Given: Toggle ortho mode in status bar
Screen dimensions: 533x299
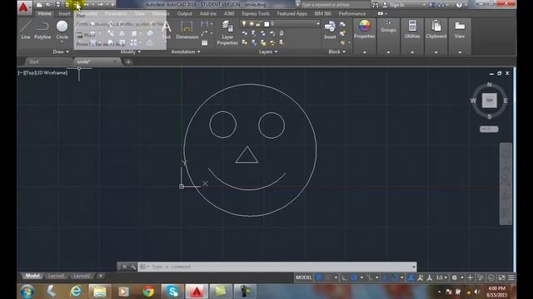Looking at the screenshot, I should coord(344,277).
